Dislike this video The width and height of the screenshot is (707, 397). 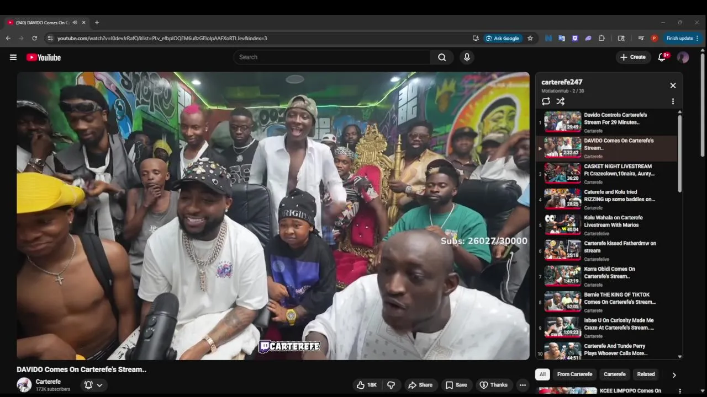[391, 385]
